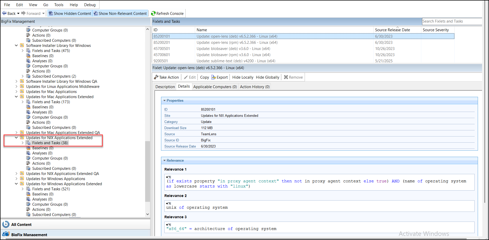Image resolution: width=489 pixels, height=240 pixels.
Task: Open the Forward history dropdown arrow
Action: tap(43, 13)
